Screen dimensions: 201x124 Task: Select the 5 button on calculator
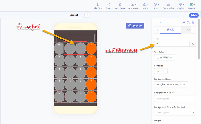[70, 72]
